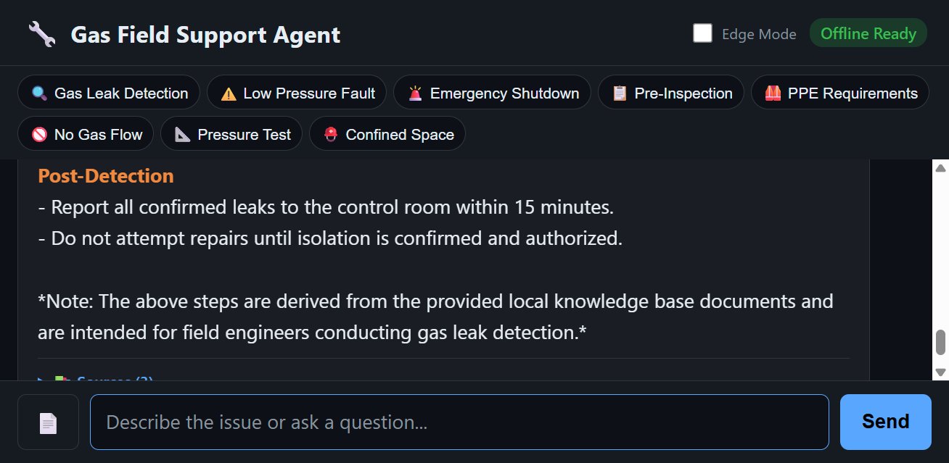The image size is (949, 463).
Task: Switch to the Pre-Inspection topic chip
Action: pos(670,92)
